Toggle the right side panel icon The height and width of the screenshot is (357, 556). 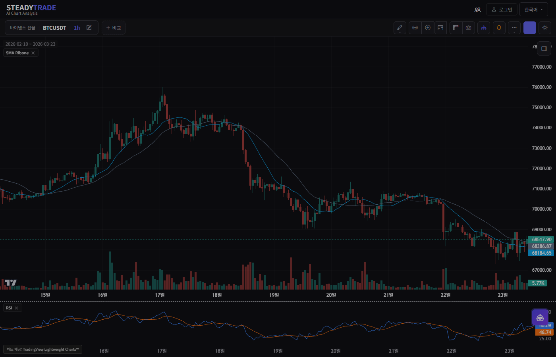(x=544, y=48)
